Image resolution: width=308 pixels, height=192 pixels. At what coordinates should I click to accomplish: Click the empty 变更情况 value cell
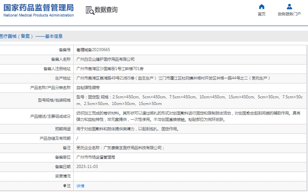coord(190,176)
